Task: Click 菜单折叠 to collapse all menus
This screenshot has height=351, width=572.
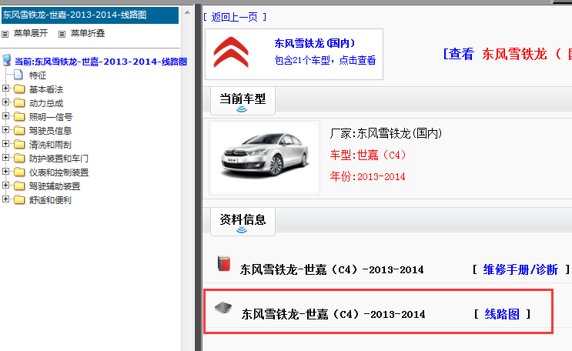Action: click(88, 34)
